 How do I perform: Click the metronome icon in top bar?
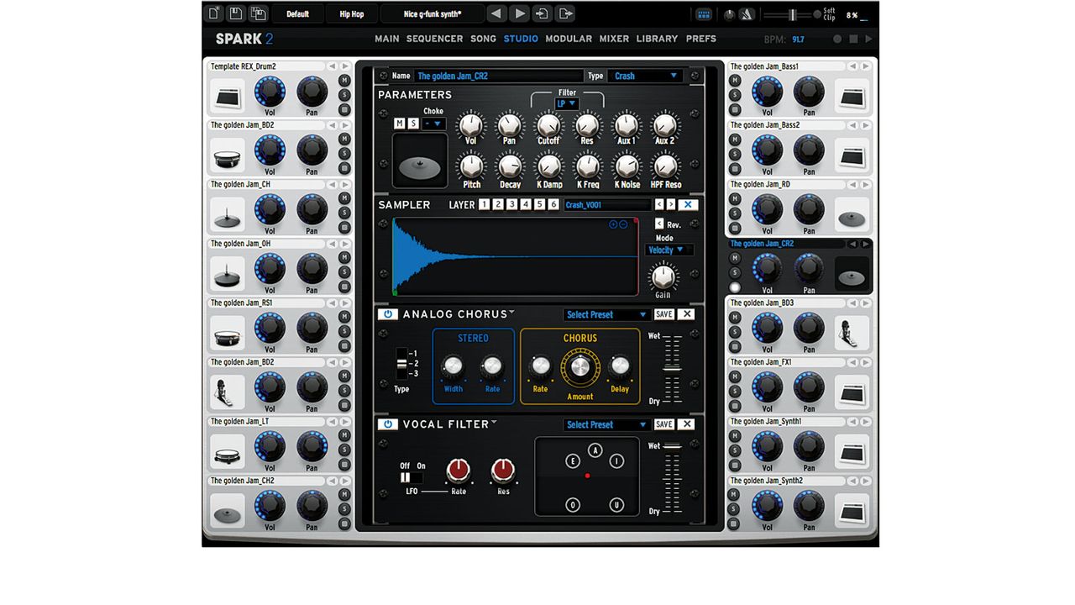(747, 14)
